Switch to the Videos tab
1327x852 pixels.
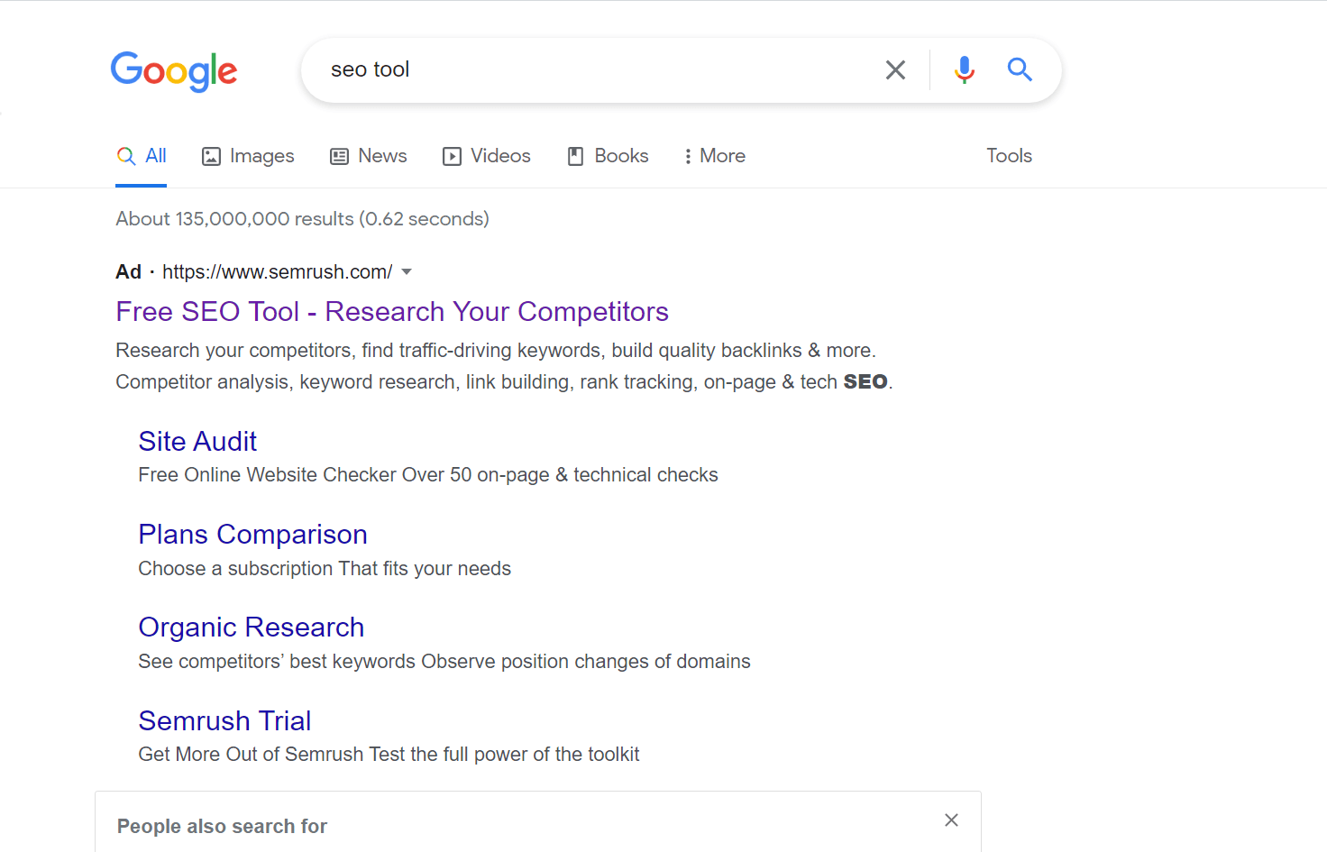pyautogui.click(x=487, y=156)
